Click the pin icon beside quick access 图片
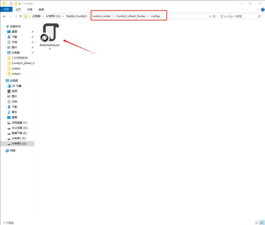This screenshot has height=225, width=265. tap(32, 48)
